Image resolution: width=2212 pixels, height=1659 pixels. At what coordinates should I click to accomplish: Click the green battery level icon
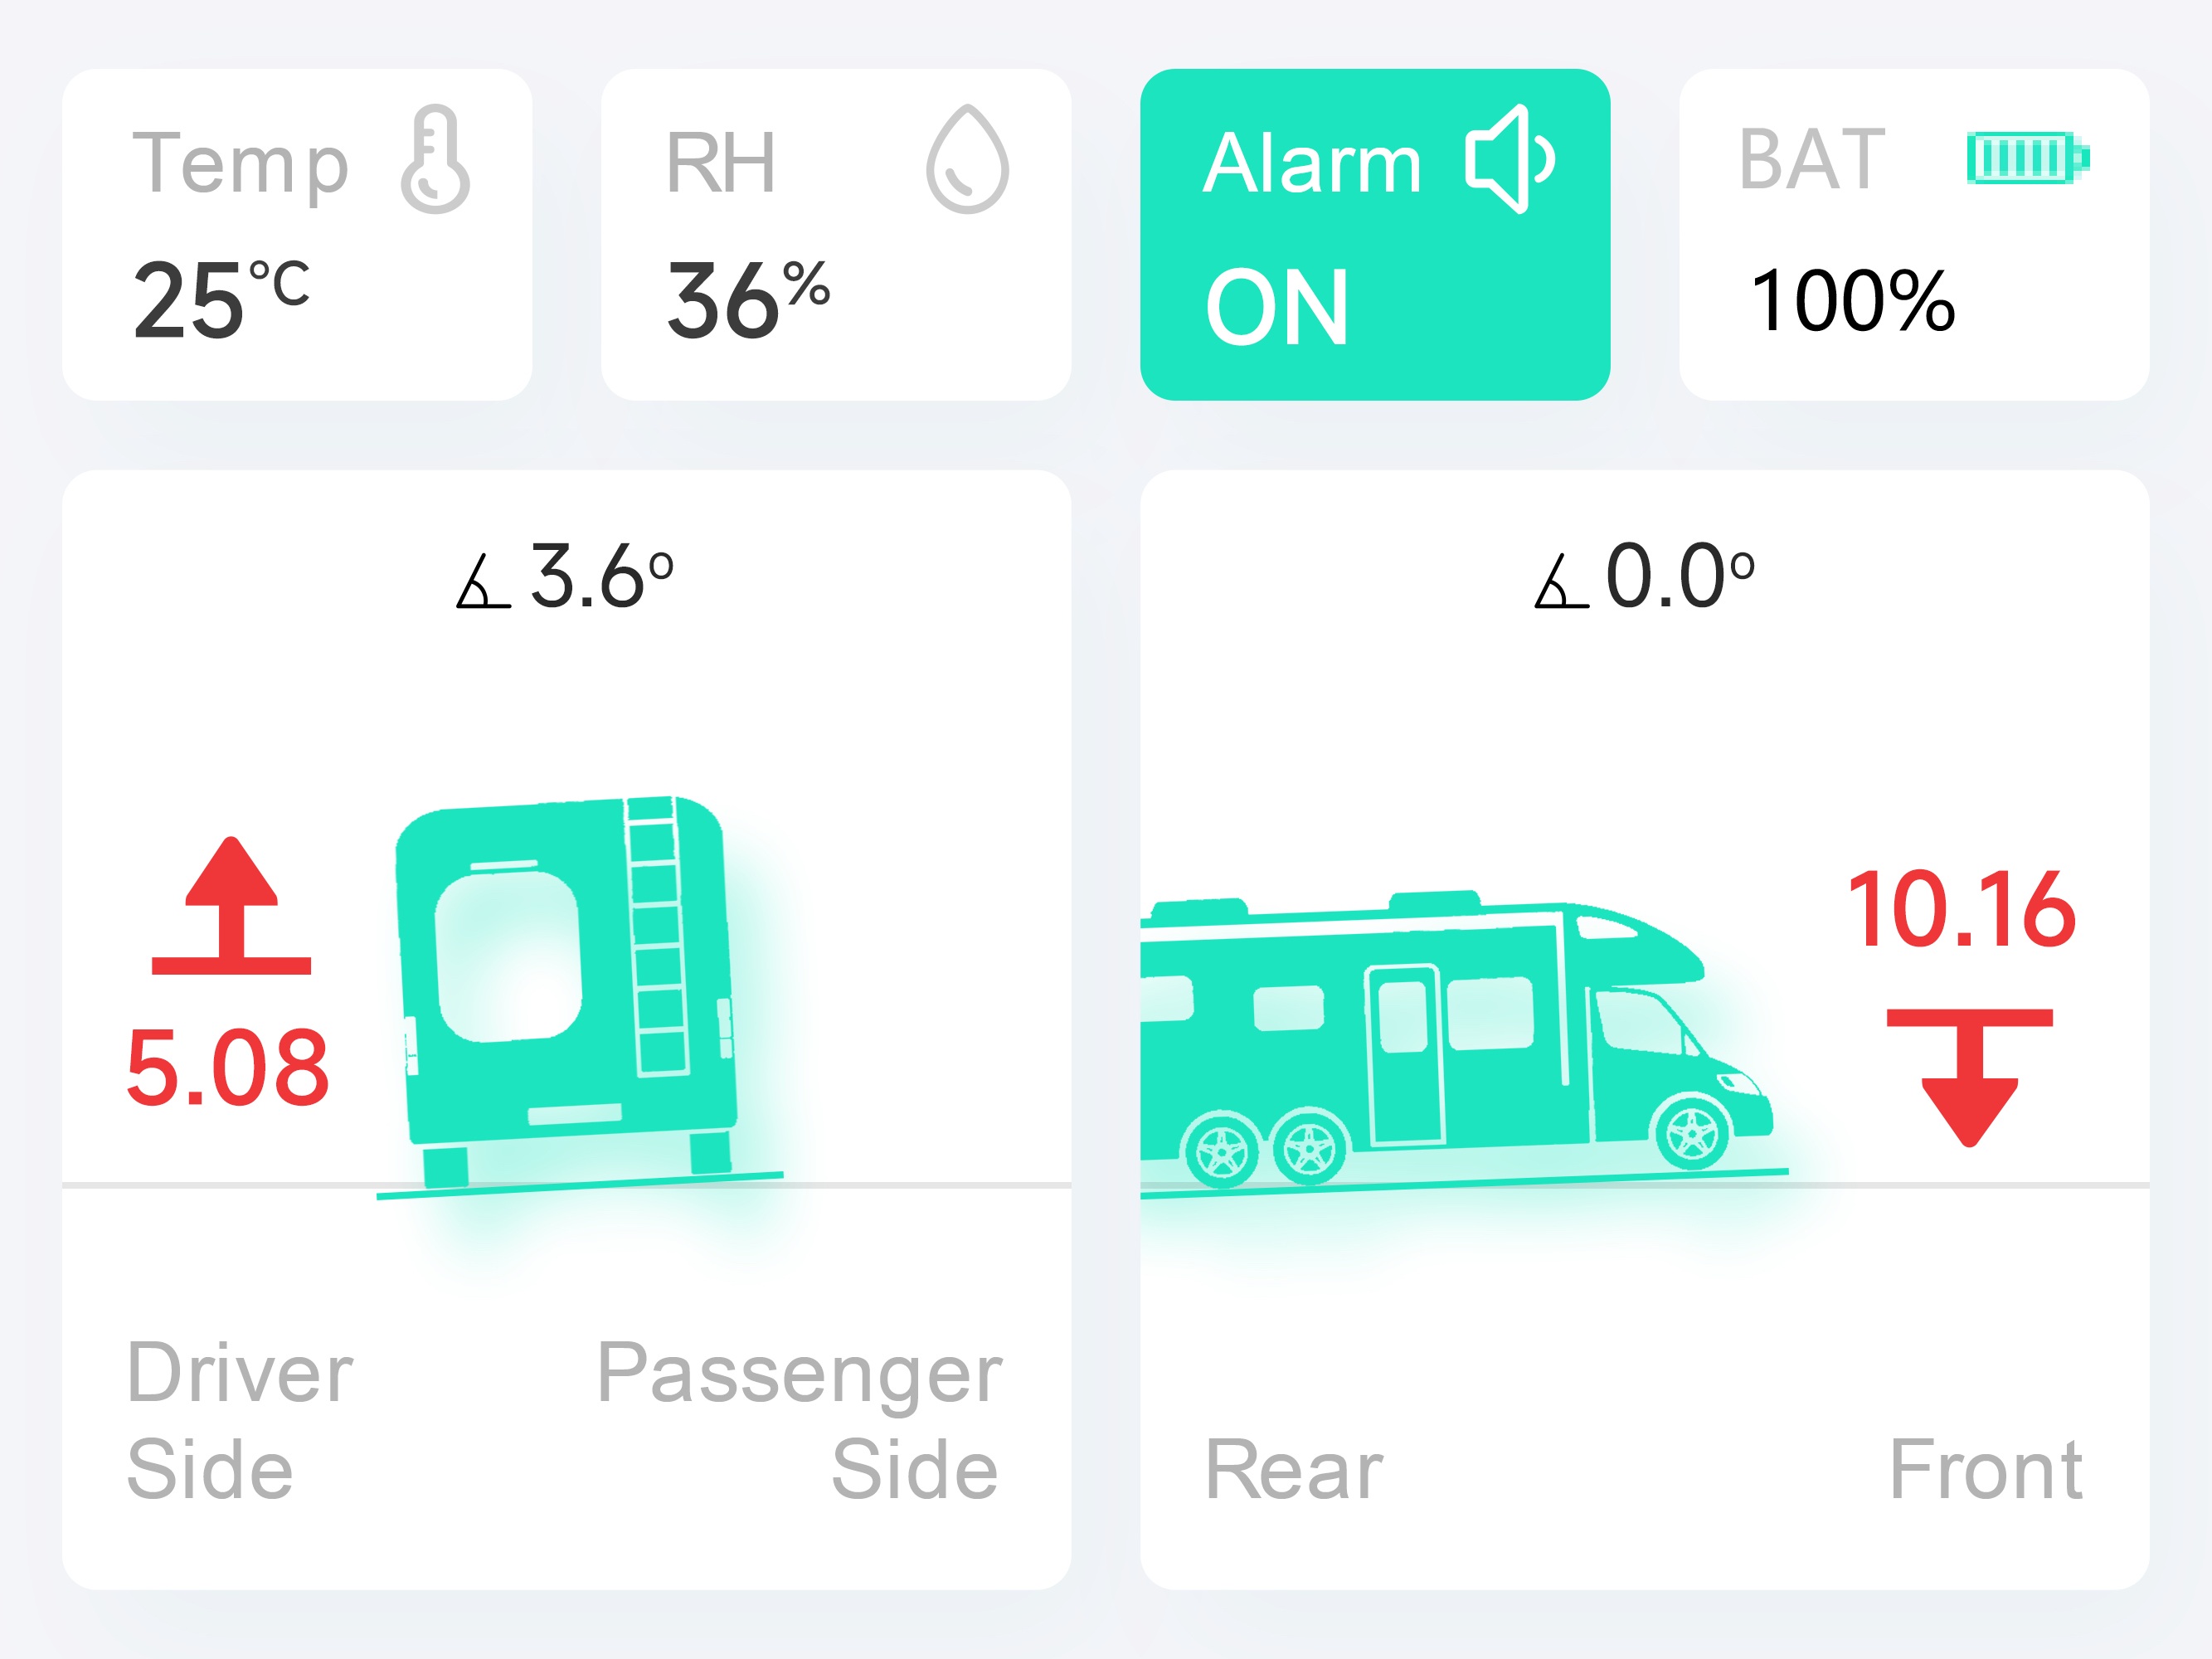(x=2027, y=158)
